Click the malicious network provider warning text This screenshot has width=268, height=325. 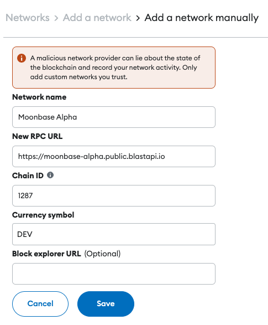click(x=115, y=68)
